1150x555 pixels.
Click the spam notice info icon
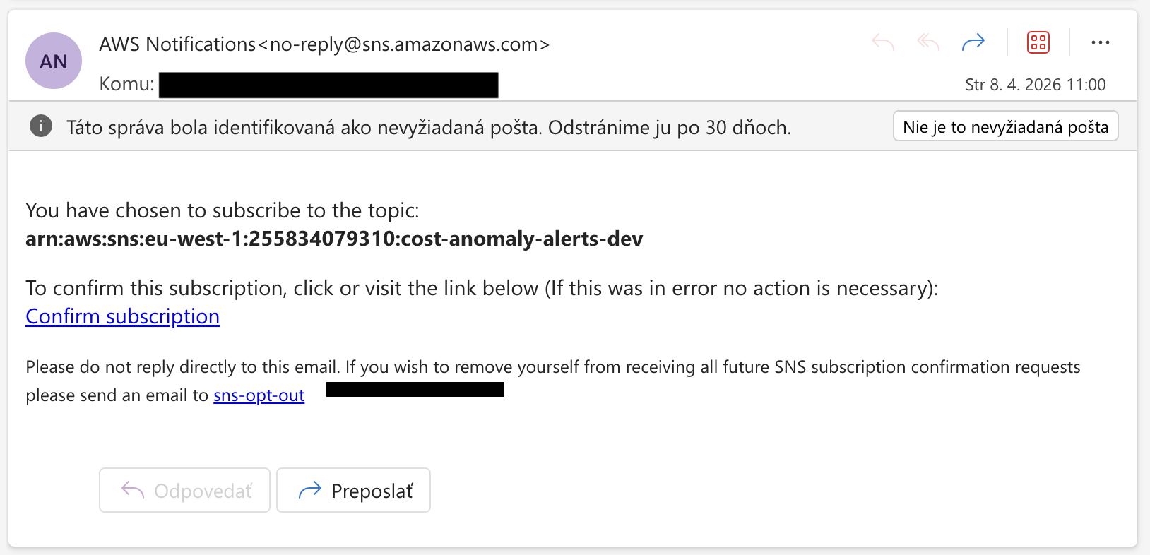click(x=41, y=126)
